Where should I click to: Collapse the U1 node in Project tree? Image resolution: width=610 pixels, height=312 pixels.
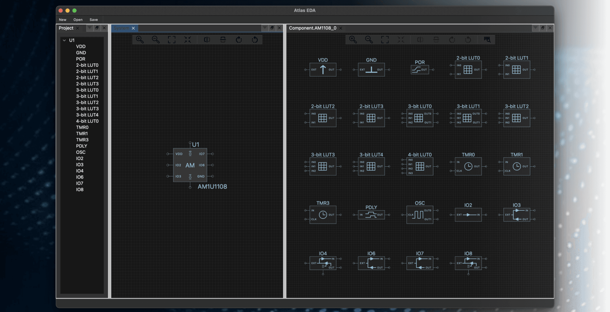64,40
